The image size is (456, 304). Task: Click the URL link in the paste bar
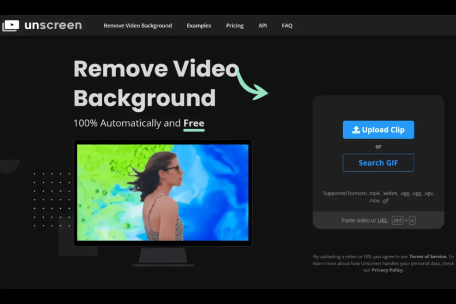(x=382, y=220)
